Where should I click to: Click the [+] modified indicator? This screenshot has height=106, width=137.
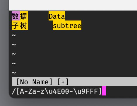[63, 82]
